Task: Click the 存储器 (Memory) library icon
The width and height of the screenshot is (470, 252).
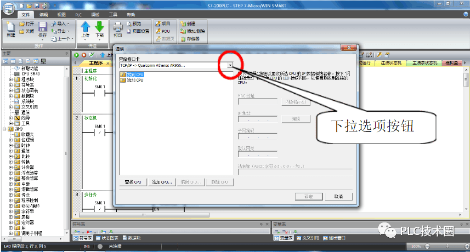Action: click(183, 38)
